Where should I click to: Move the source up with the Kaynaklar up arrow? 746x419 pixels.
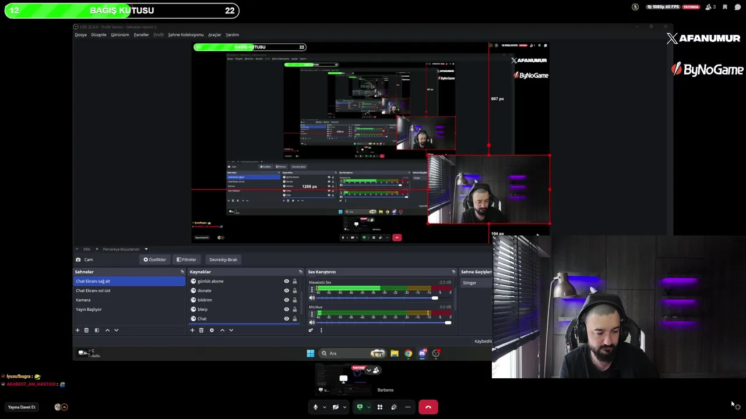point(222,330)
